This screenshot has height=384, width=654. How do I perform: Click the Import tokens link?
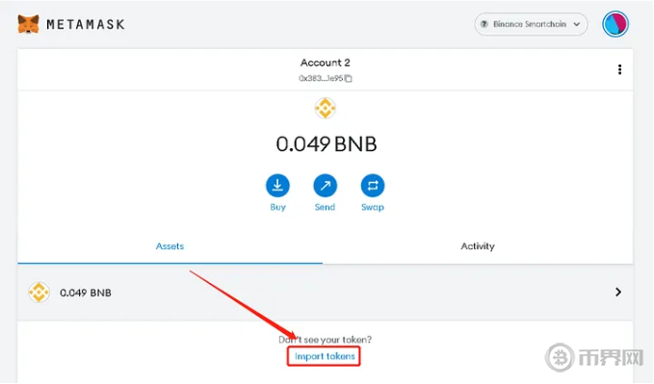click(x=325, y=356)
